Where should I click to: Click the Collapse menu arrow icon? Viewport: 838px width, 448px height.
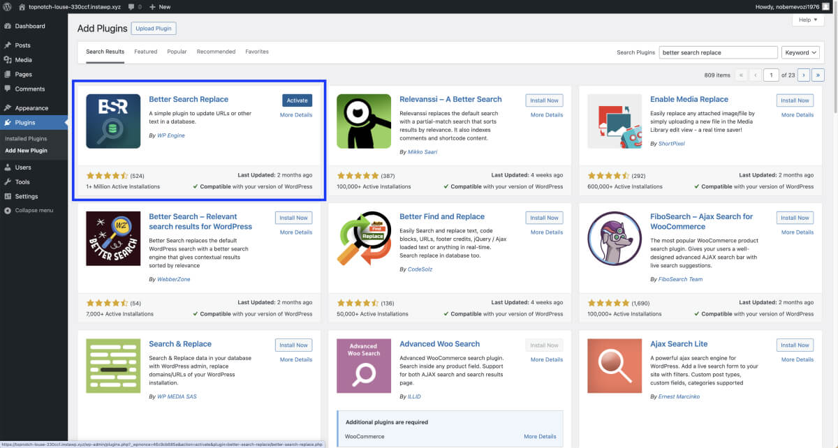(x=7, y=210)
